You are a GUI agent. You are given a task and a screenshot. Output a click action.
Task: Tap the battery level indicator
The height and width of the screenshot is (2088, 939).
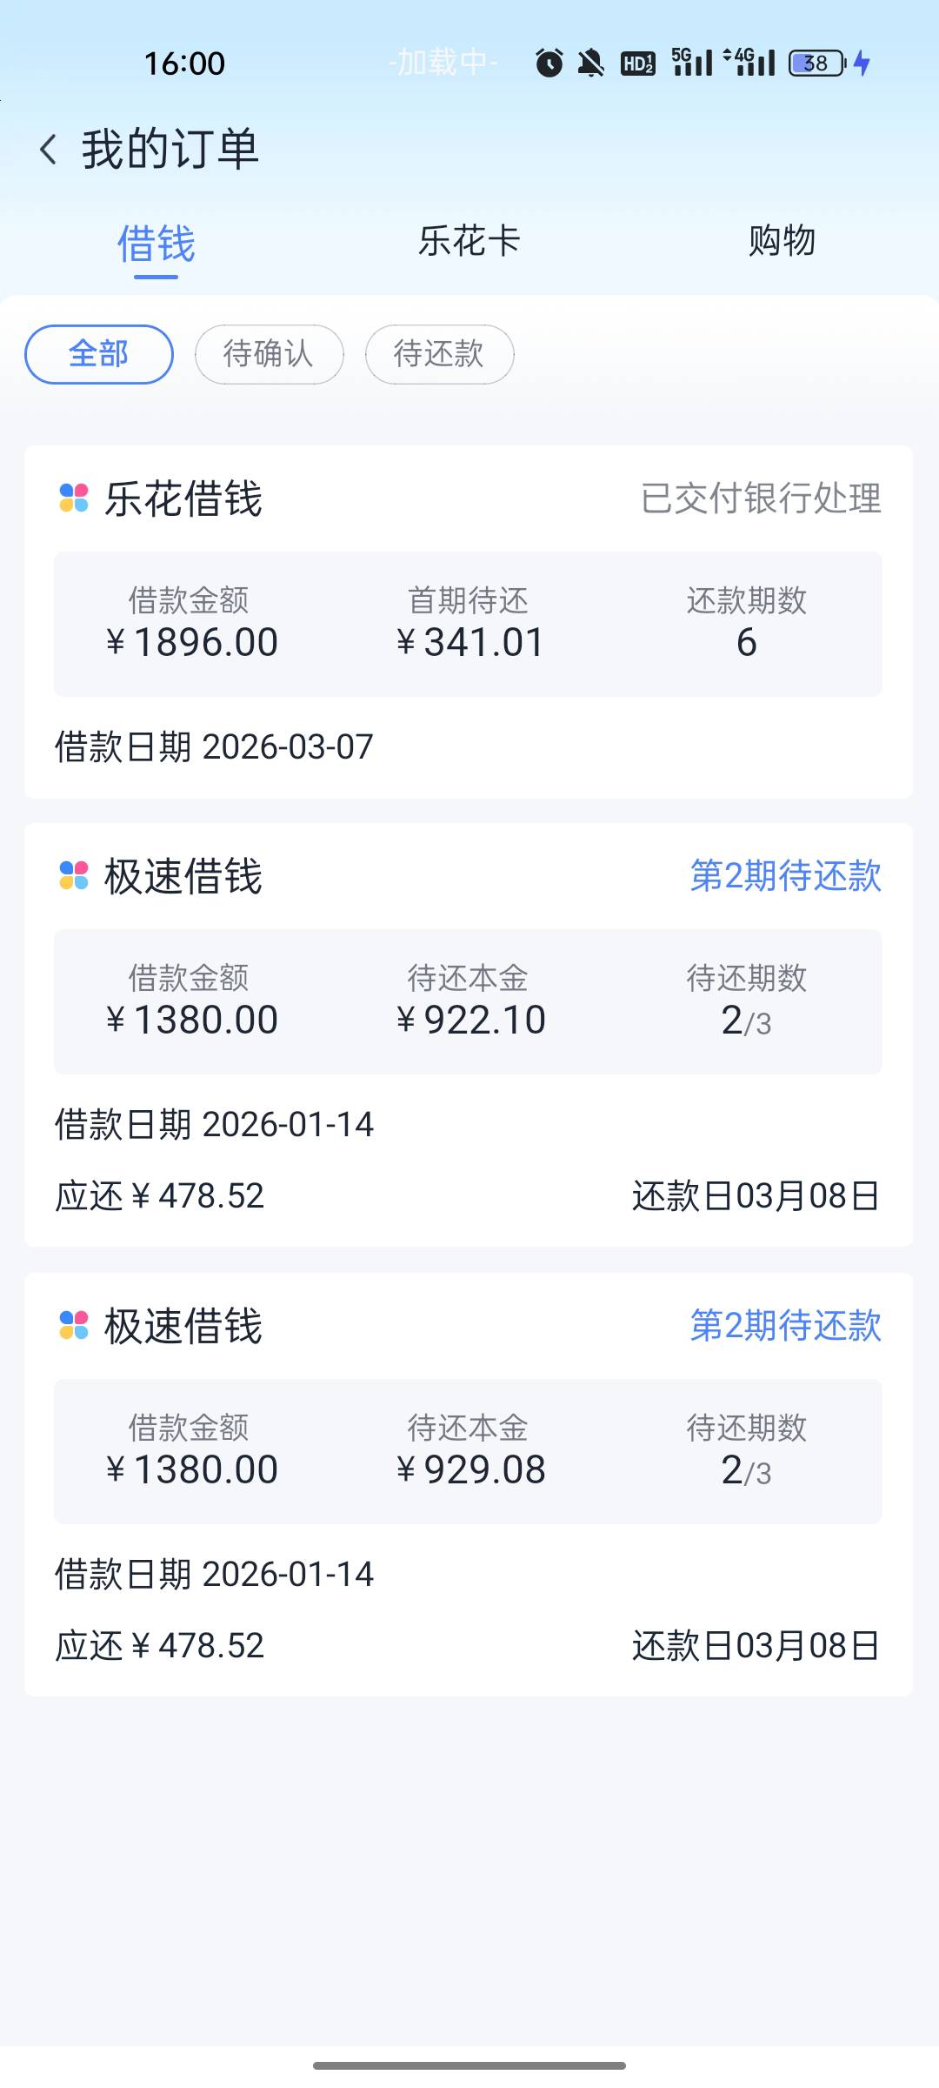point(816,63)
